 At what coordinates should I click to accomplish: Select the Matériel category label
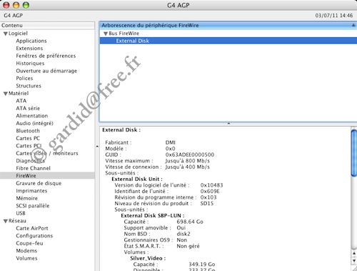click(19, 93)
